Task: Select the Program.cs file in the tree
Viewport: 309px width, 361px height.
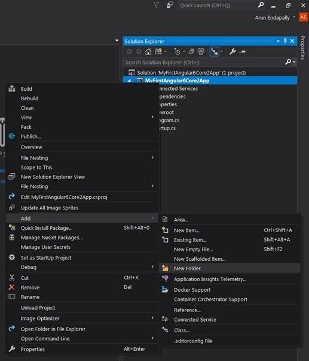Action: click(x=169, y=120)
